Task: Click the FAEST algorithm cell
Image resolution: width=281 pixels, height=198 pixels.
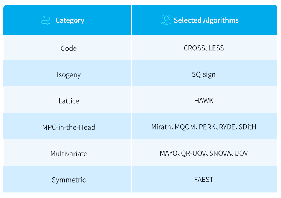Action: [x=205, y=179]
